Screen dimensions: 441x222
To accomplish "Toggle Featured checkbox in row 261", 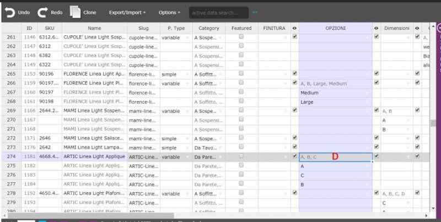I will click(x=241, y=37).
